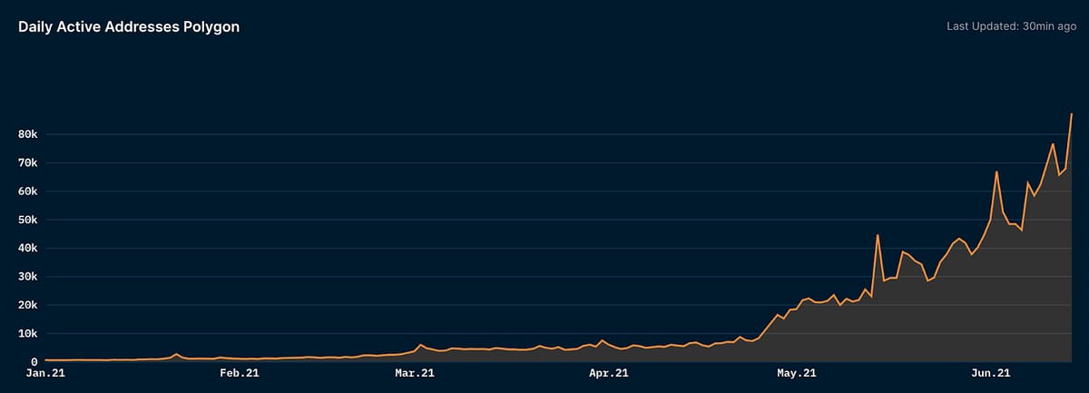Screen dimensions: 1089x393
Task: Click the mid-May spike peak near 45k
Action: coord(878,235)
